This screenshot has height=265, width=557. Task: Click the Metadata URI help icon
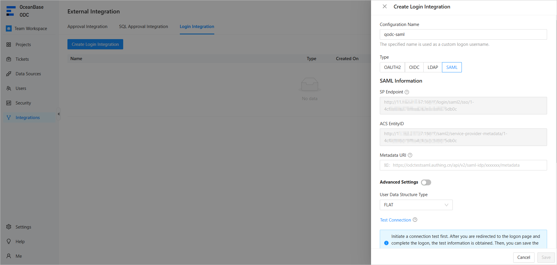pos(410,155)
